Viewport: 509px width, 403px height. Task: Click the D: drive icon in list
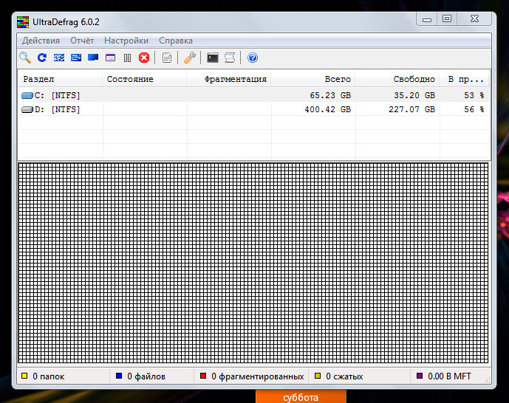[x=27, y=109]
